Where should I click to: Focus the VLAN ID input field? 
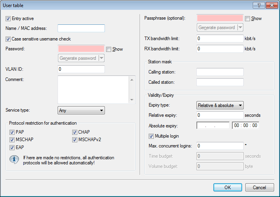tap(81, 69)
